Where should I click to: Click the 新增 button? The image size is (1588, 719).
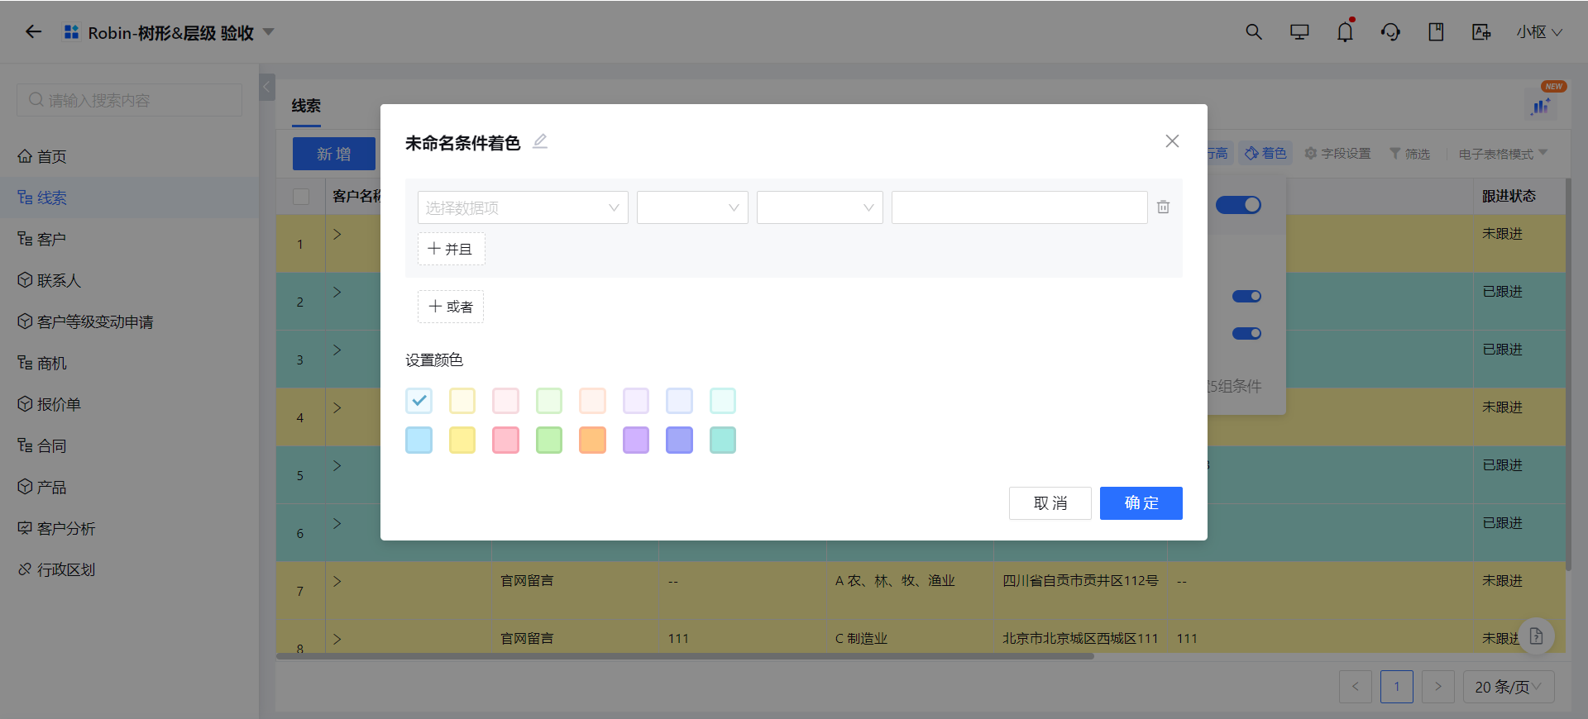coord(334,154)
